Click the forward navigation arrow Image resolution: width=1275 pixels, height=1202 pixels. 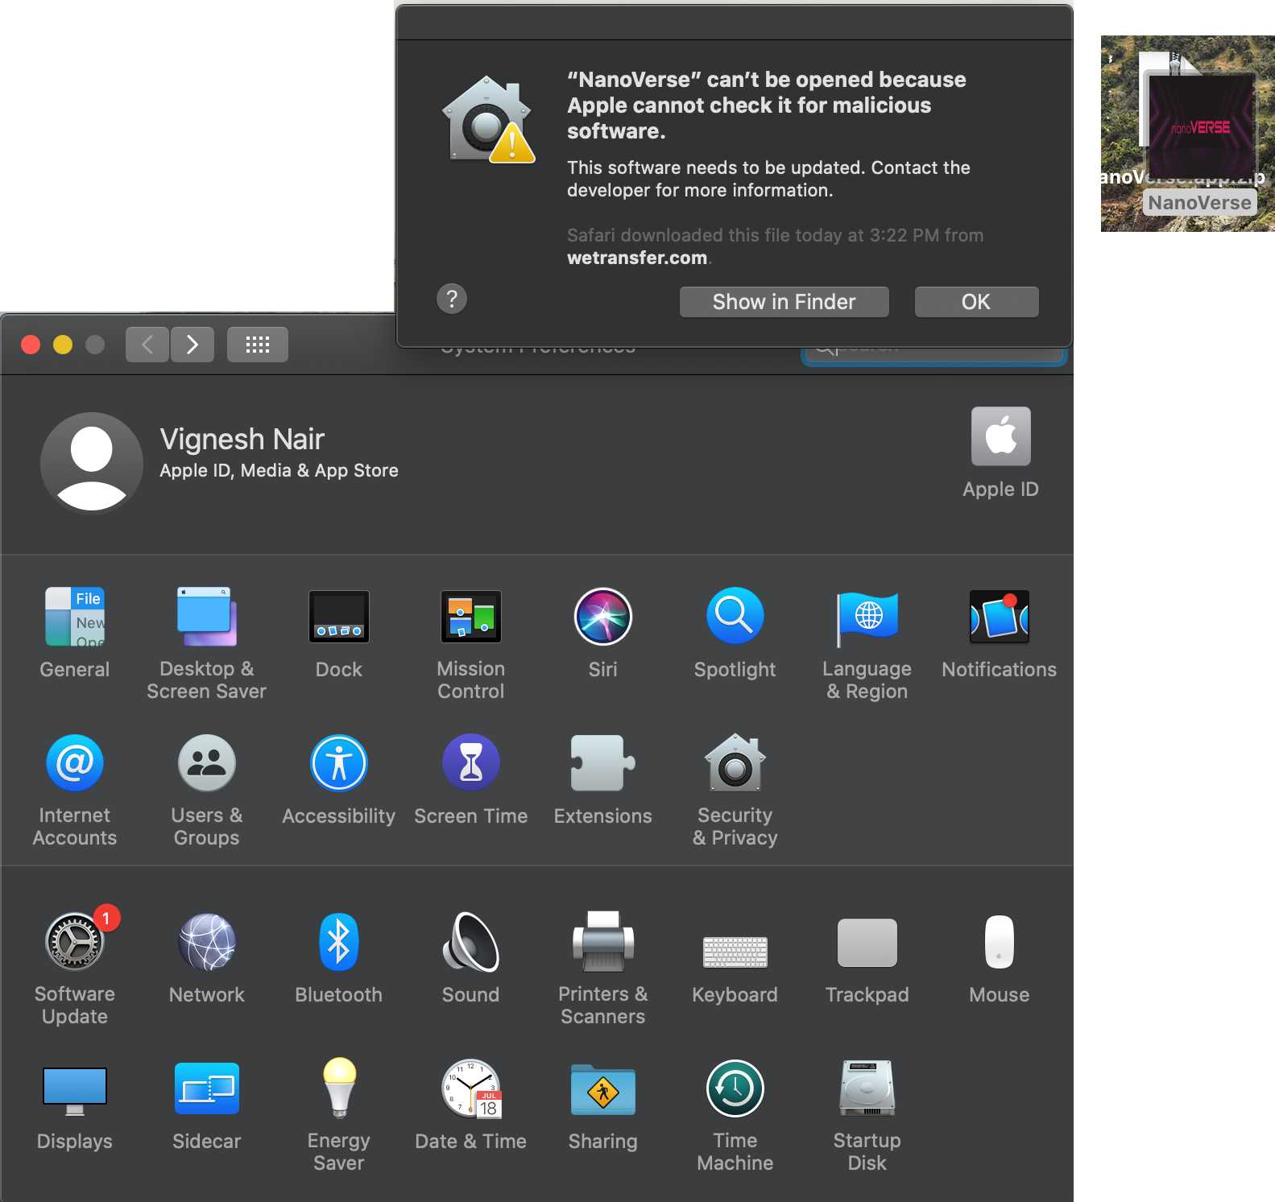[x=192, y=345]
